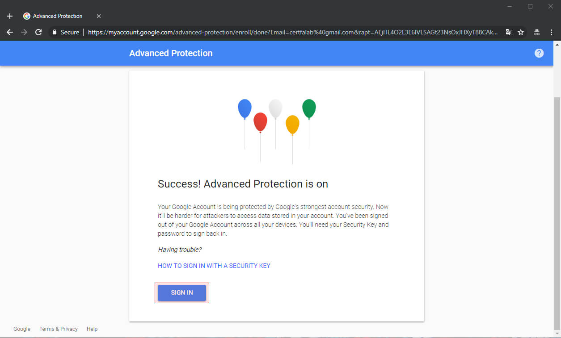Click the Secure padlock icon
The height and width of the screenshot is (338, 561).
tap(55, 32)
